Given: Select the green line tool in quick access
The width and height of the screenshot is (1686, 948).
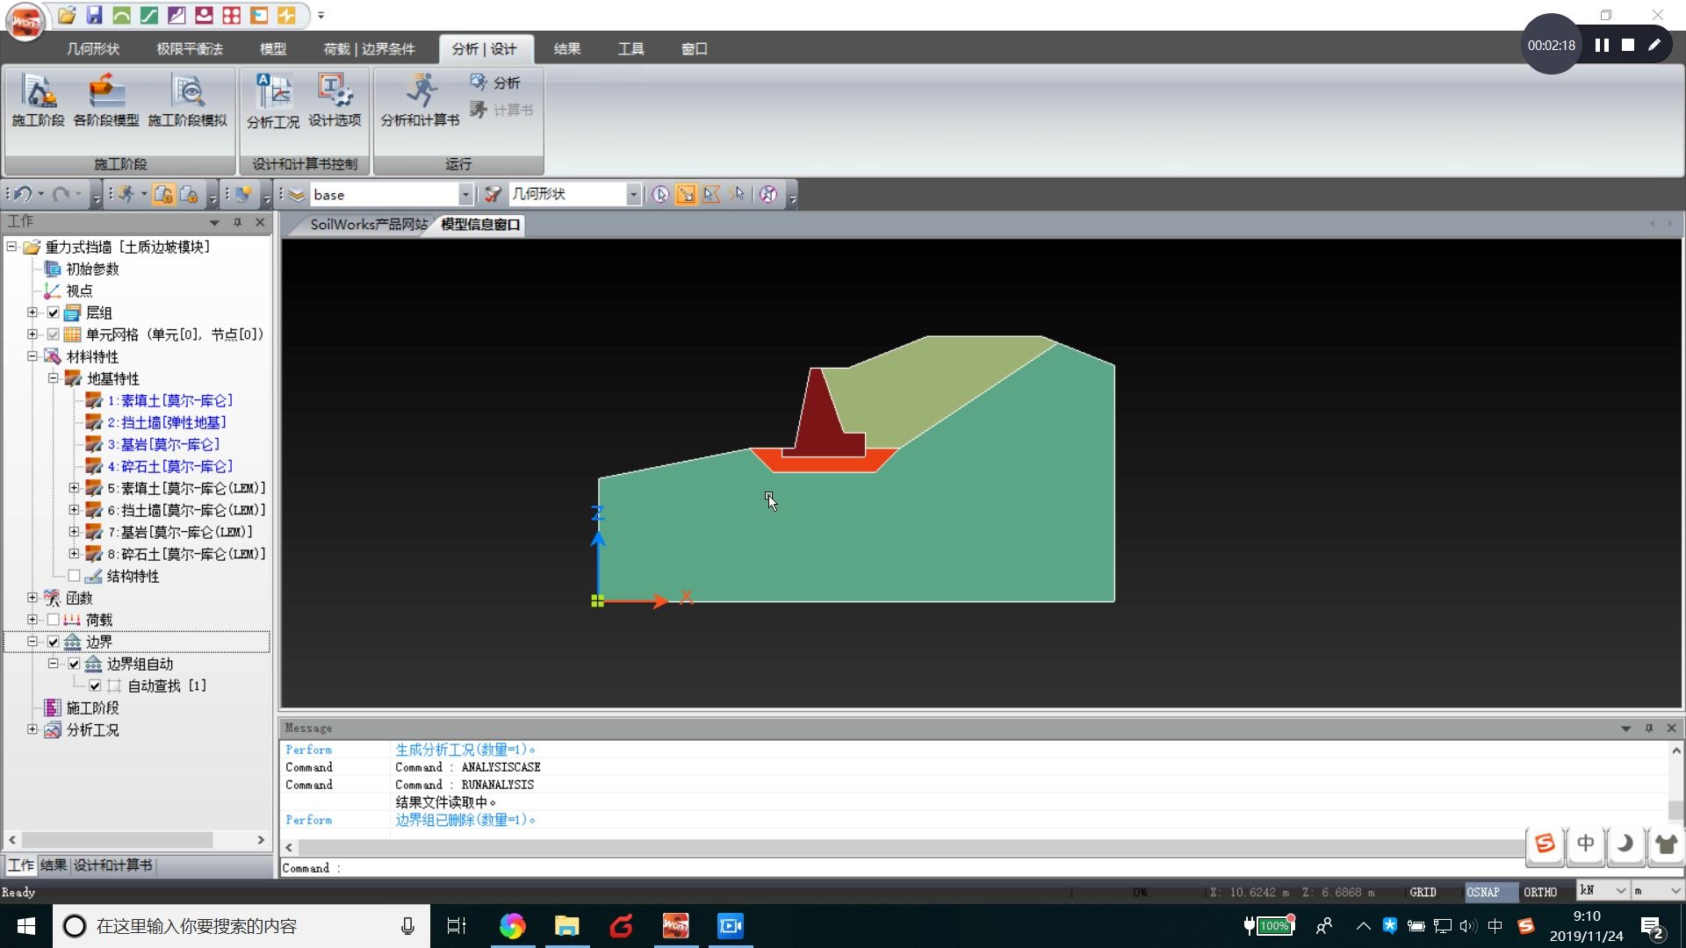Looking at the screenshot, I should pyautogui.click(x=149, y=15).
